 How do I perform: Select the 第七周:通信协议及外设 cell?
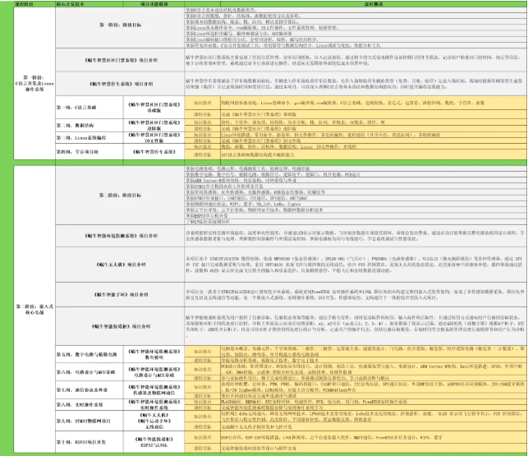[90, 389]
